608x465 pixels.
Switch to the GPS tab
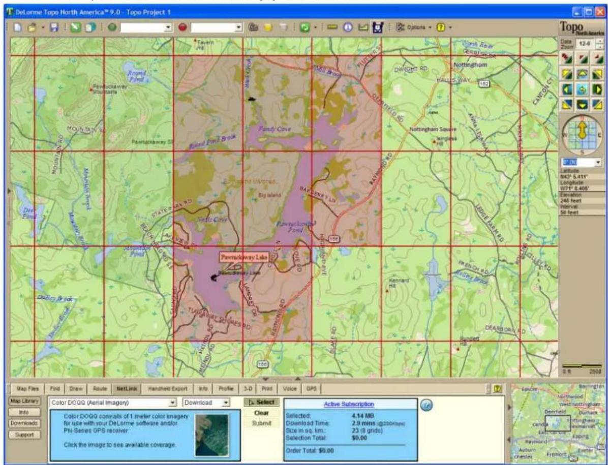[x=312, y=389]
